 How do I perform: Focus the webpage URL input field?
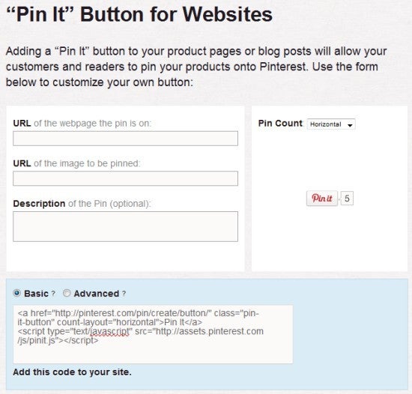tap(125, 139)
